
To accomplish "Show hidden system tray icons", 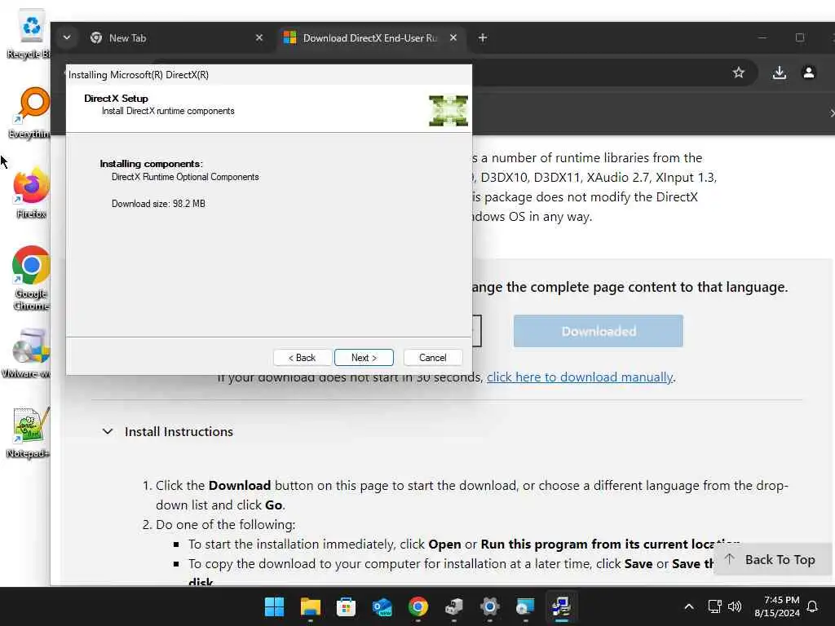I will point(688,606).
